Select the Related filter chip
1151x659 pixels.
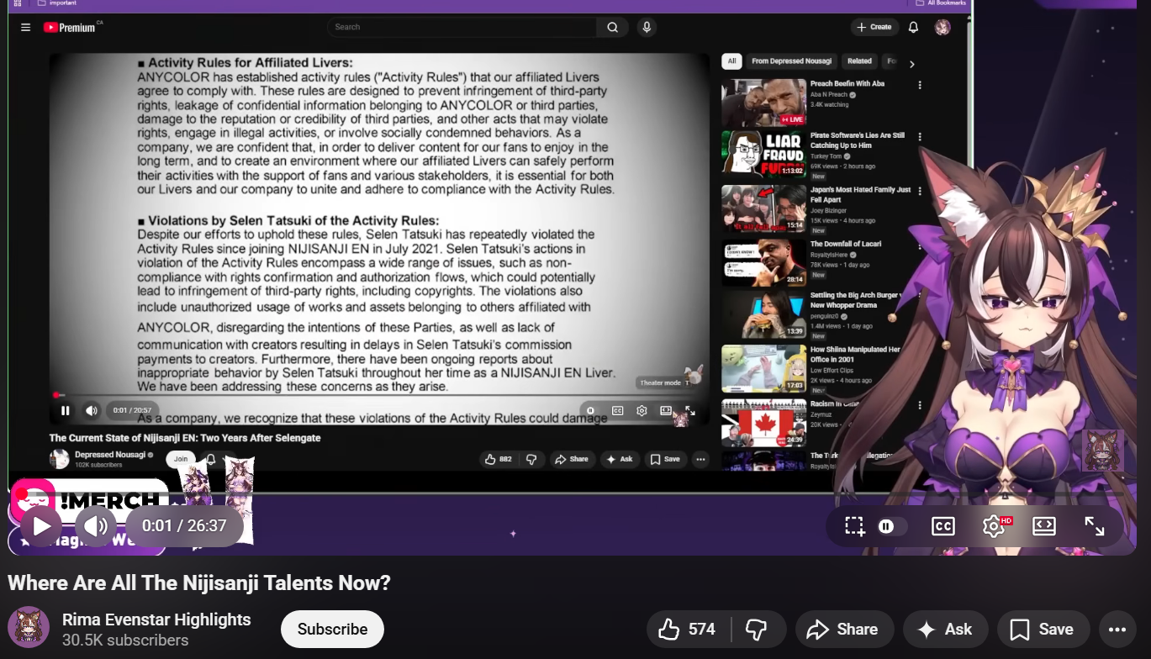coord(859,61)
